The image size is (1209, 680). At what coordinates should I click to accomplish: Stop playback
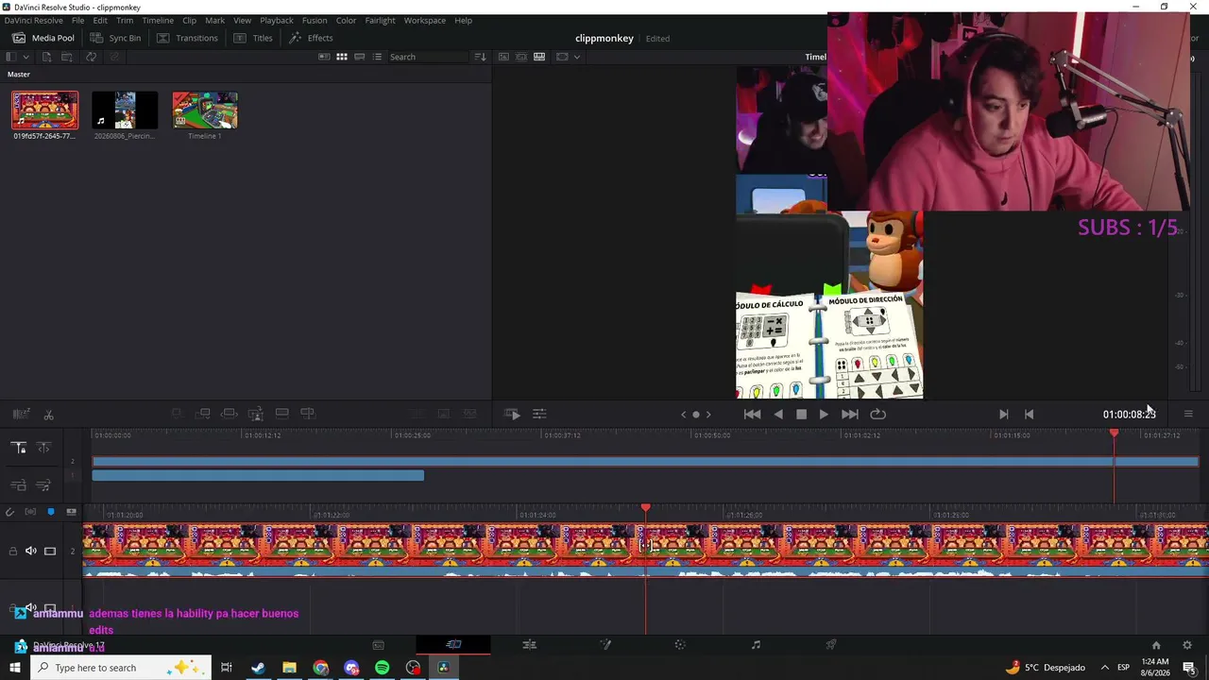click(x=801, y=414)
